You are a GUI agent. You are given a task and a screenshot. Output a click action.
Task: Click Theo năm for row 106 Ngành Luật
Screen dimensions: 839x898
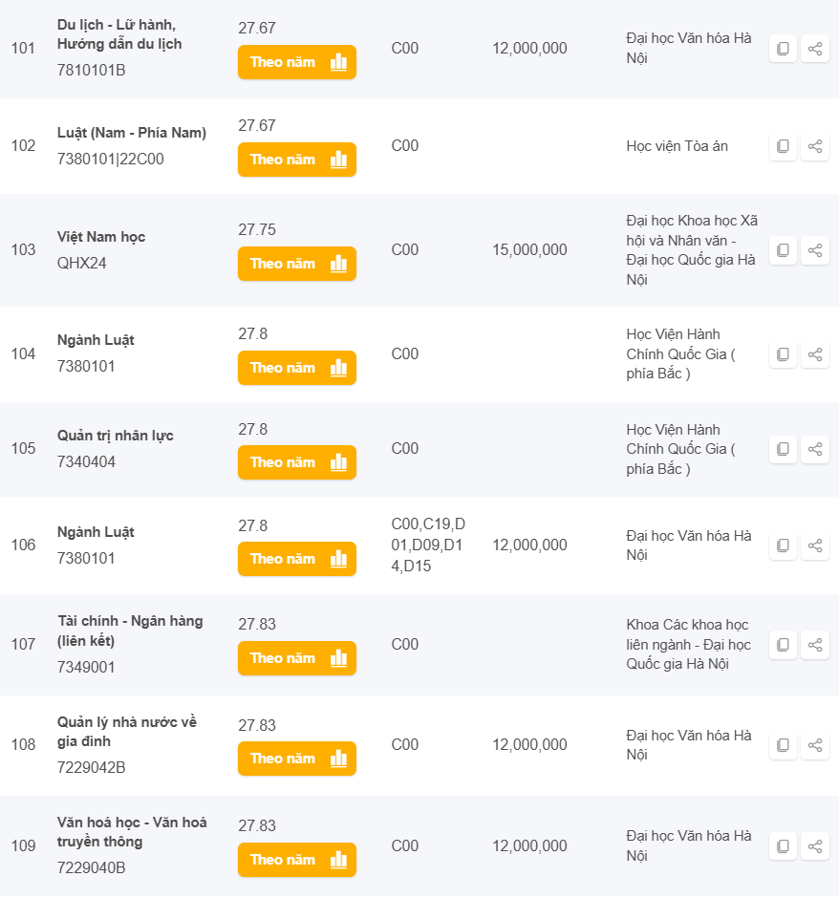pos(296,559)
